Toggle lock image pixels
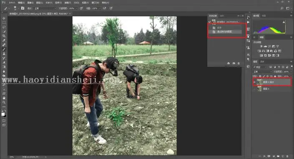 pyautogui.click(x=264, y=76)
